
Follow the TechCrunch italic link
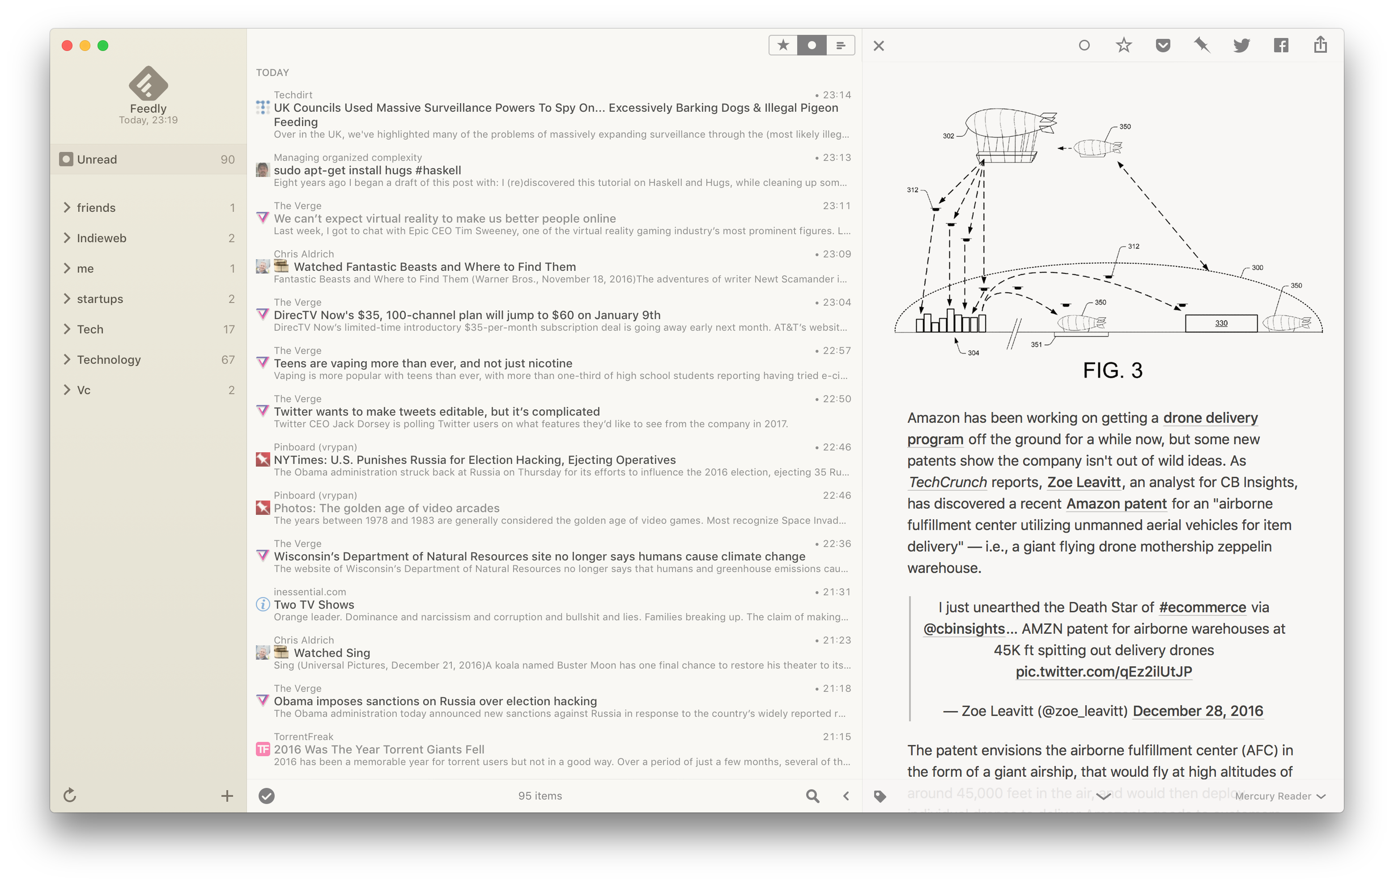point(947,482)
